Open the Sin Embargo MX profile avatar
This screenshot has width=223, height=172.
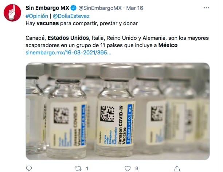click(x=12, y=13)
